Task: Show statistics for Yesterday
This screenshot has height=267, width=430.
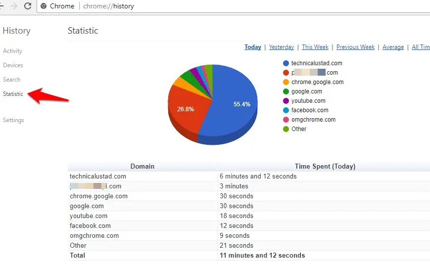Action: 282,47
